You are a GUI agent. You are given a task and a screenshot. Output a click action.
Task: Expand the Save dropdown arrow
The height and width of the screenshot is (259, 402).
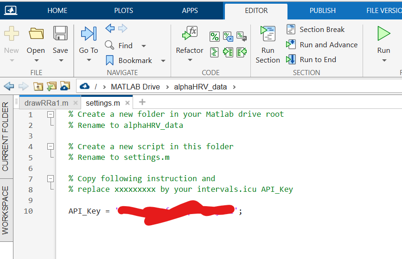pos(61,60)
